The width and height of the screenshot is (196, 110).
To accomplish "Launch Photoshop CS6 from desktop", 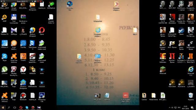I will (42, 97).
